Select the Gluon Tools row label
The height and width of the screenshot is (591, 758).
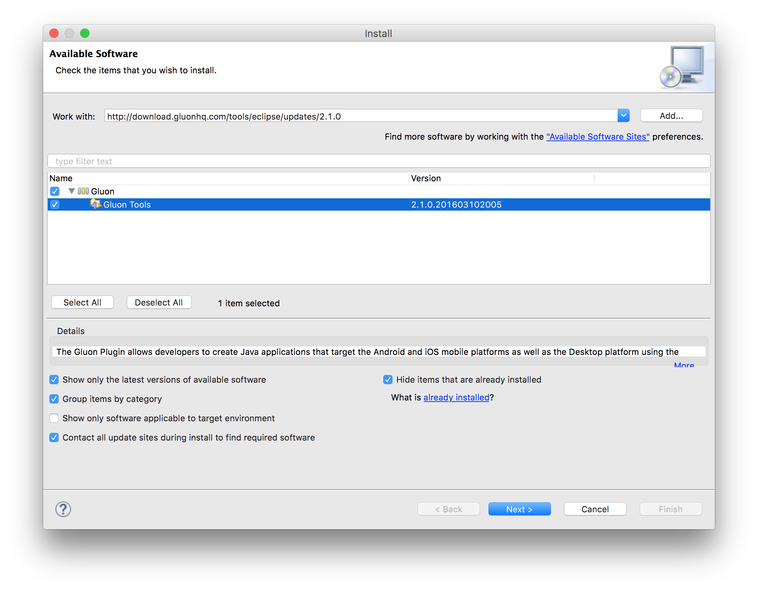(127, 204)
